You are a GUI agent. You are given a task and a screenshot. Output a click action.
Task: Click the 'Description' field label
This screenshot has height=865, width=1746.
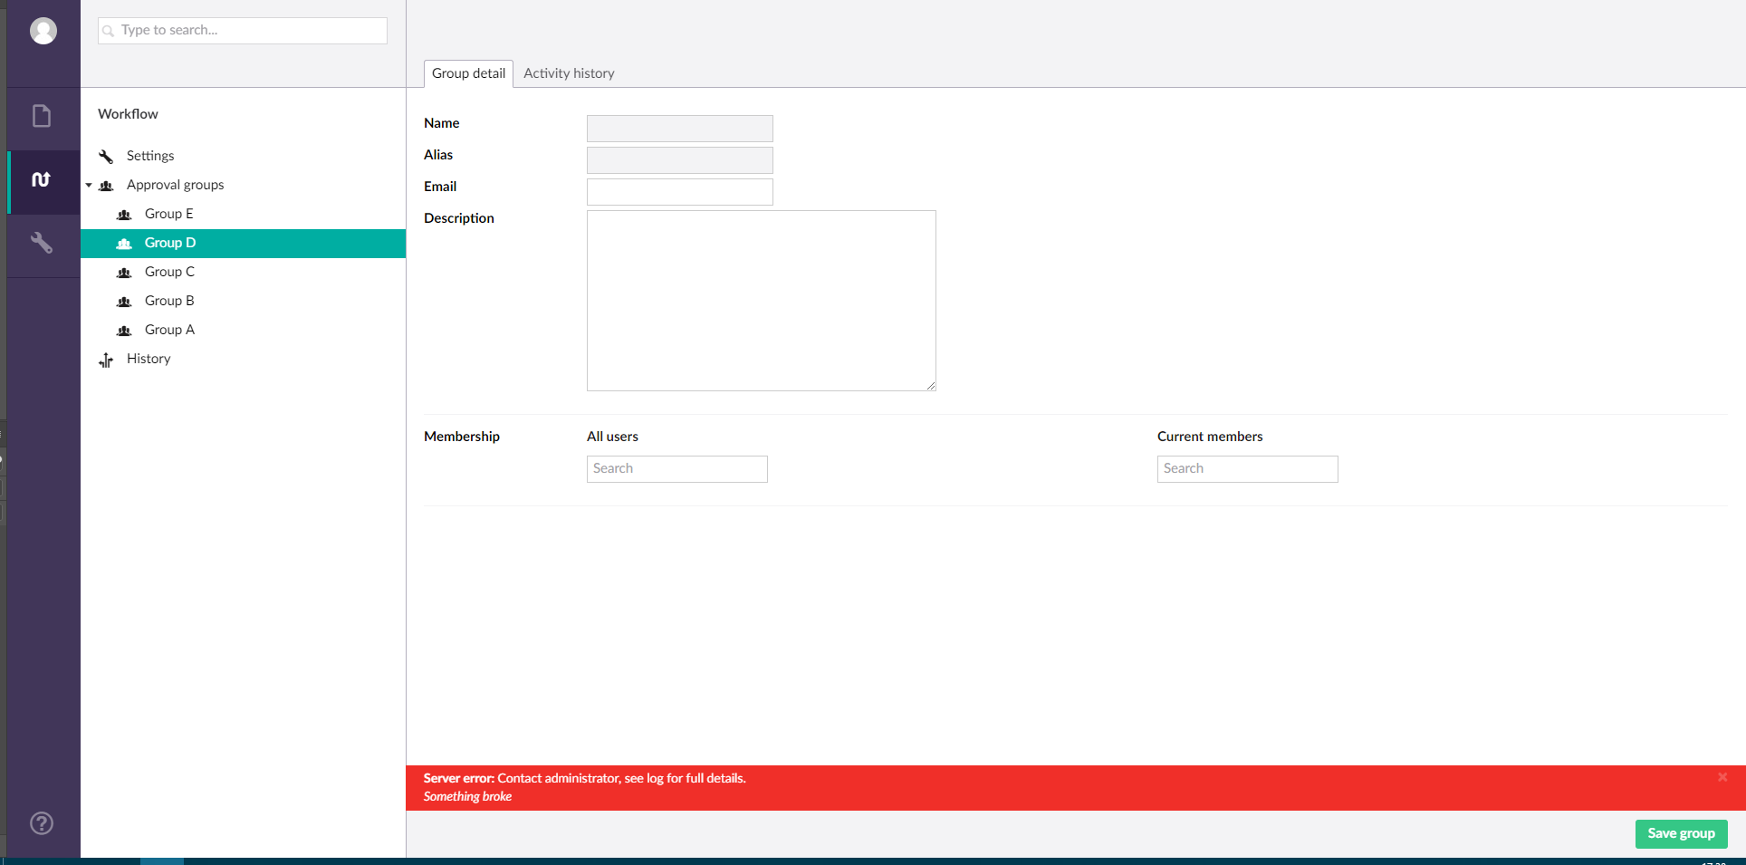[459, 218]
